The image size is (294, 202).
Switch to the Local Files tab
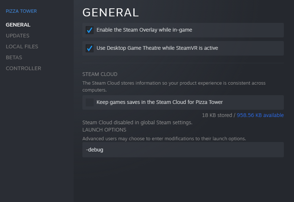pos(22,47)
